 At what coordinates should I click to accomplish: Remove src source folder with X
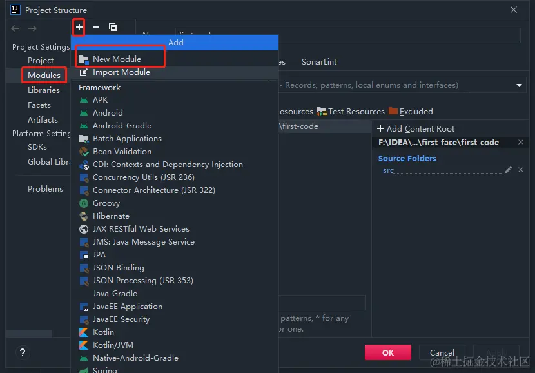coord(521,170)
